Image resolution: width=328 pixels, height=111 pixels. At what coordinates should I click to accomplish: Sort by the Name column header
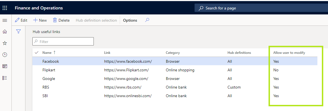point(49,53)
